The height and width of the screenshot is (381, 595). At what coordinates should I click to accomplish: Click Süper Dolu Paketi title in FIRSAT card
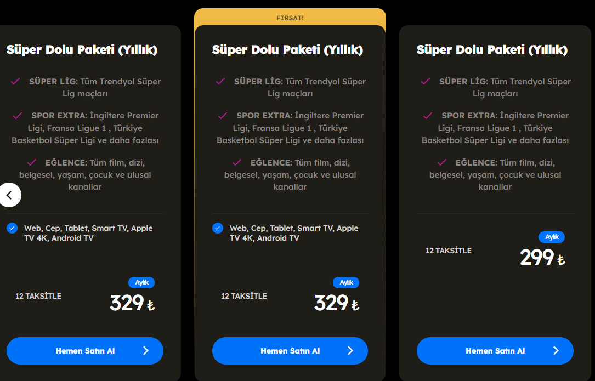(287, 49)
